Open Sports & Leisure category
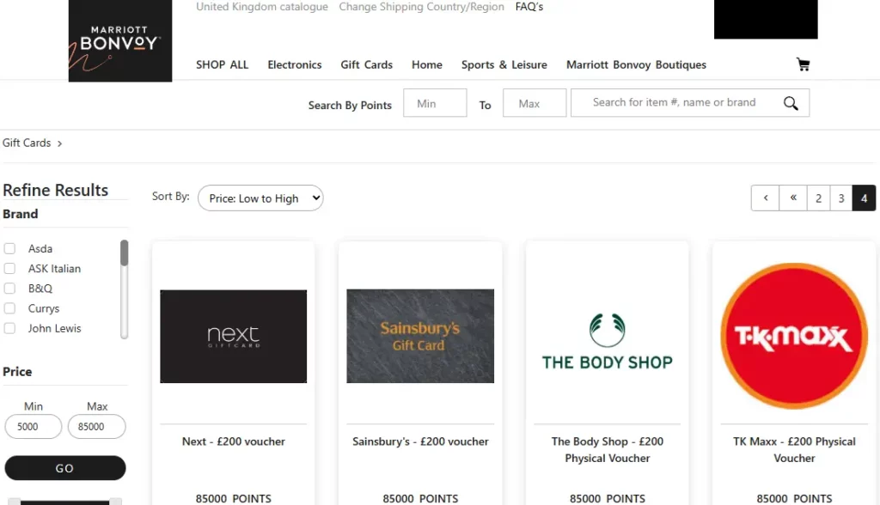This screenshot has height=505, width=880. (x=504, y=64)
